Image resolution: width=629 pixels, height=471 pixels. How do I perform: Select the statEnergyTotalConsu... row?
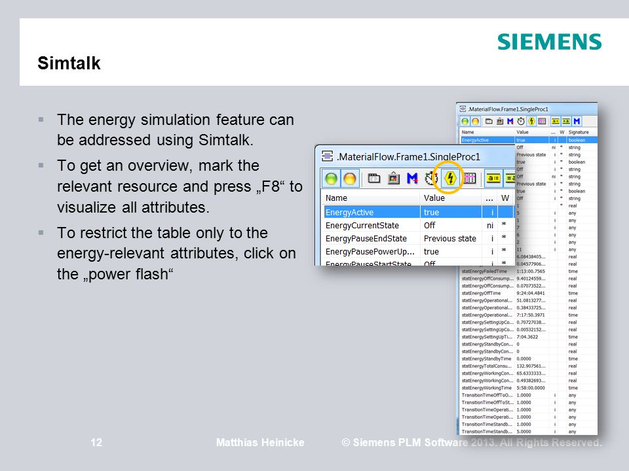(x=528, y=366)
